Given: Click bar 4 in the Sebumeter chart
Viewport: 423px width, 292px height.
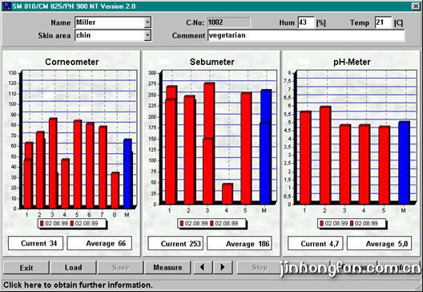Looking at the screenshot, I should [228, 193].
